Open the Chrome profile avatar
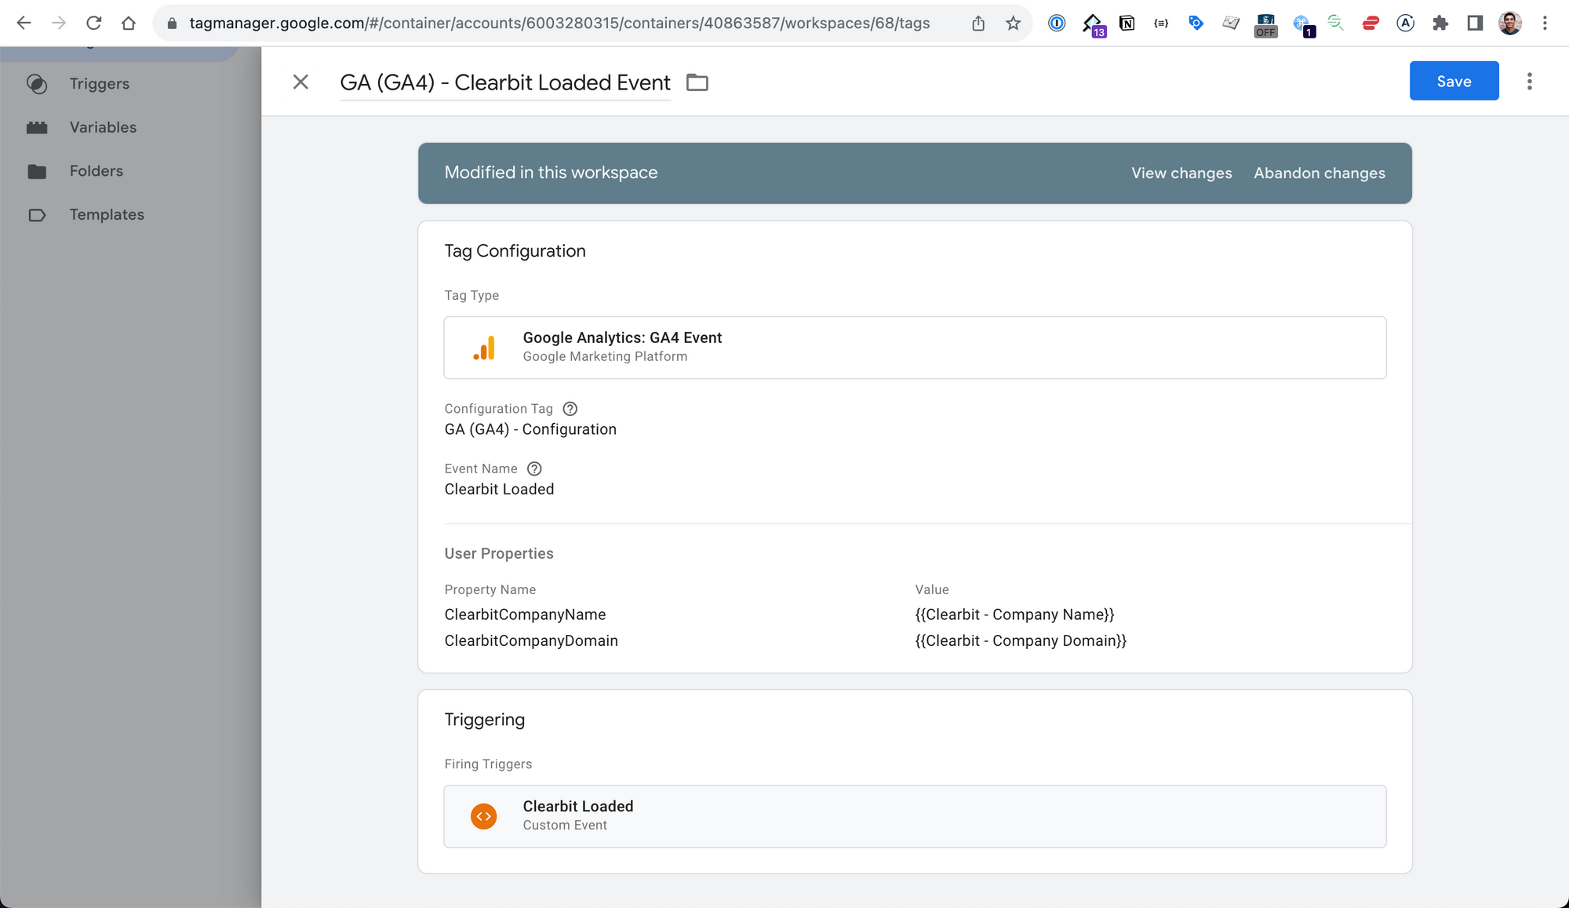1569x908 pixels. 1509,23
